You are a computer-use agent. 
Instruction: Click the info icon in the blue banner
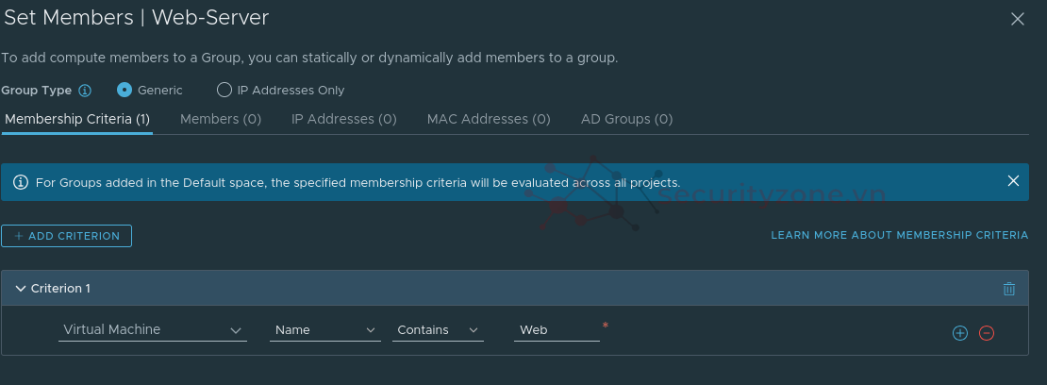click(x=20, y=182)
